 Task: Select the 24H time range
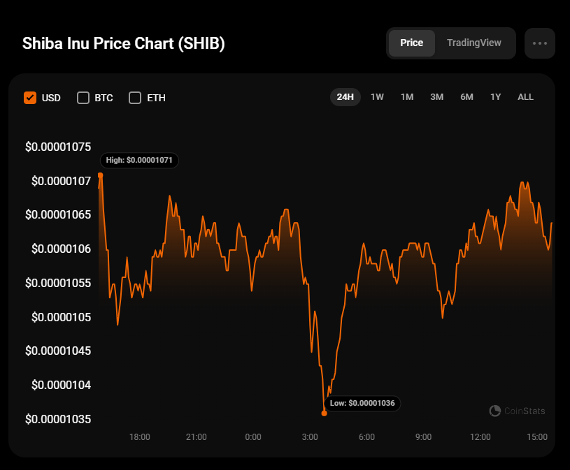pyautogui.click(x=345, y=97)
